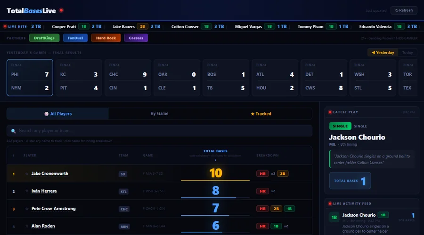Viewport: 424px width, 235px height.
Task: Open the Hard Rock partner link
Action: click(106, 38)
